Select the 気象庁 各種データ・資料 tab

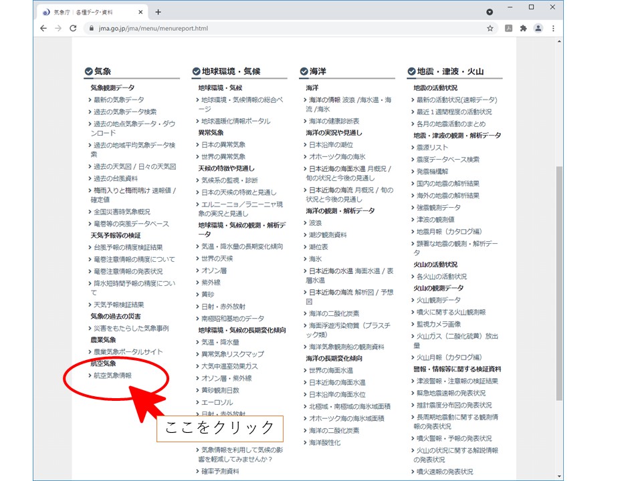(92, 12)
